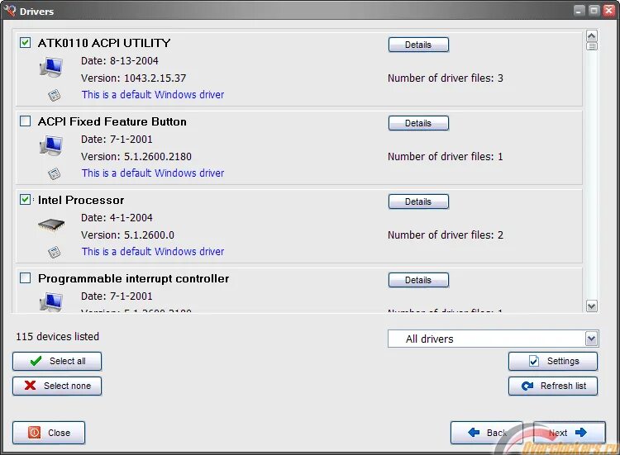
Task: Click the Refresh list button
Action: click(553, 386)
